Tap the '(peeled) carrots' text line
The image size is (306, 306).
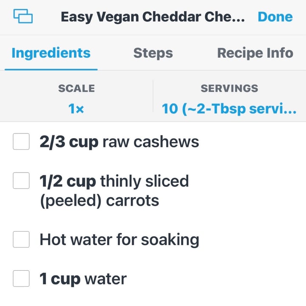pyautogui.click(x=99, y=201)
